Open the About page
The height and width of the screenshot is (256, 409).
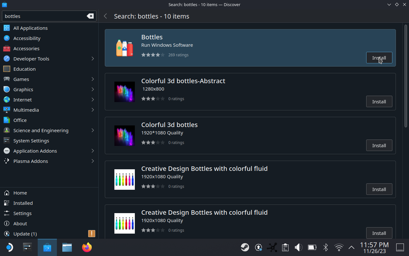[x=49, y=223]
